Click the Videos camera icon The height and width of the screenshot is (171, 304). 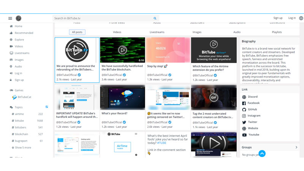coord(11,46)
